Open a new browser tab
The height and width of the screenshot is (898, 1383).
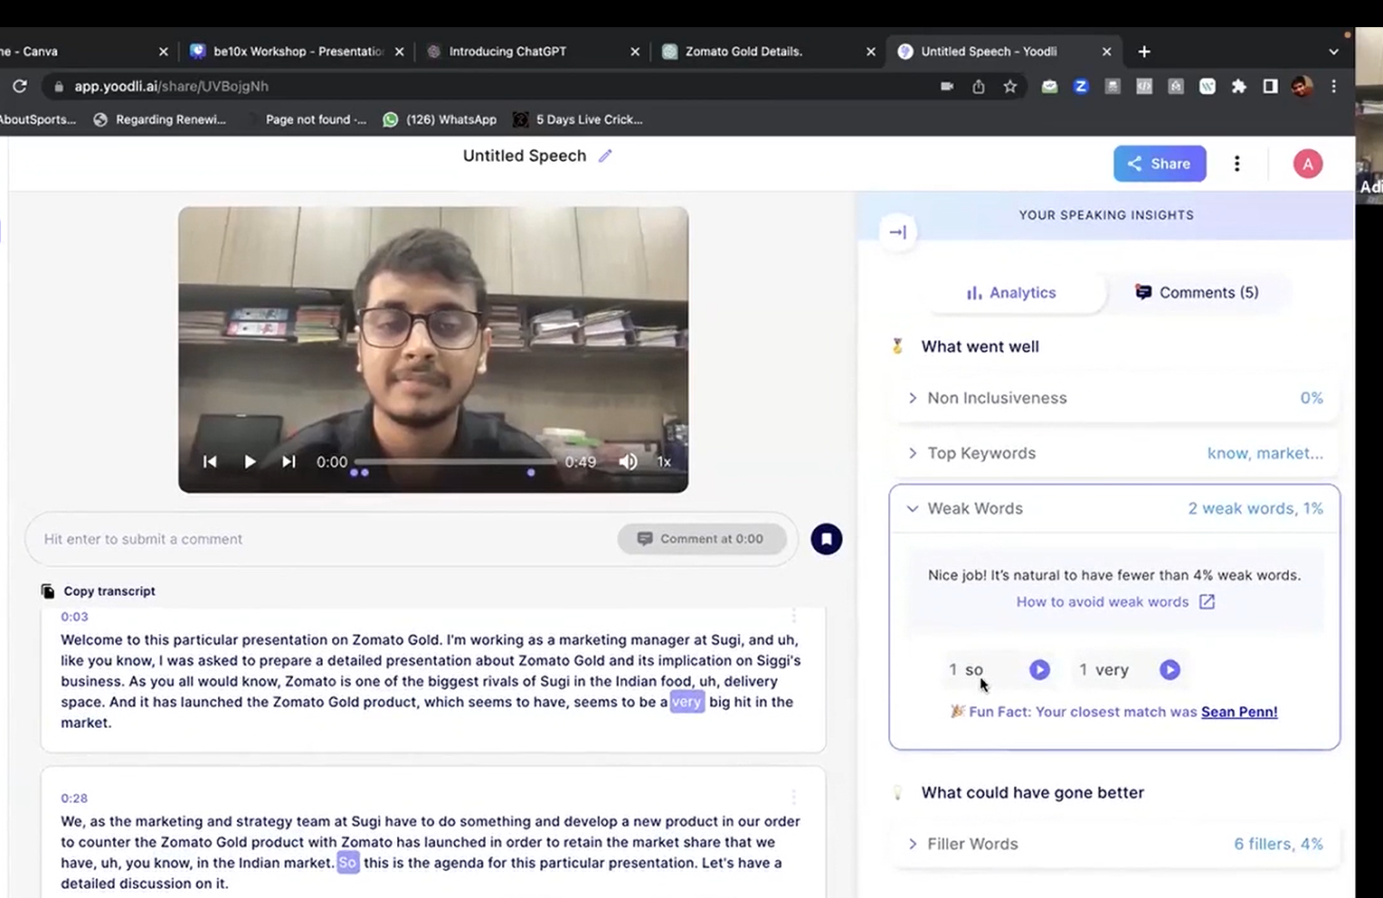click(1144, 52)
